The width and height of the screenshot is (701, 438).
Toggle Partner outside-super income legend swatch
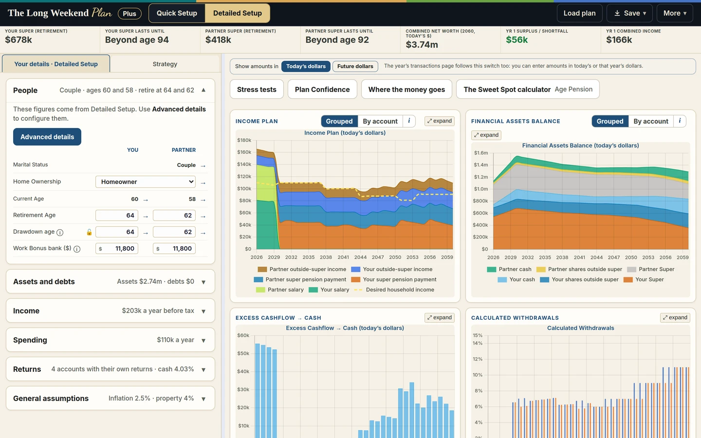point(262,270)
